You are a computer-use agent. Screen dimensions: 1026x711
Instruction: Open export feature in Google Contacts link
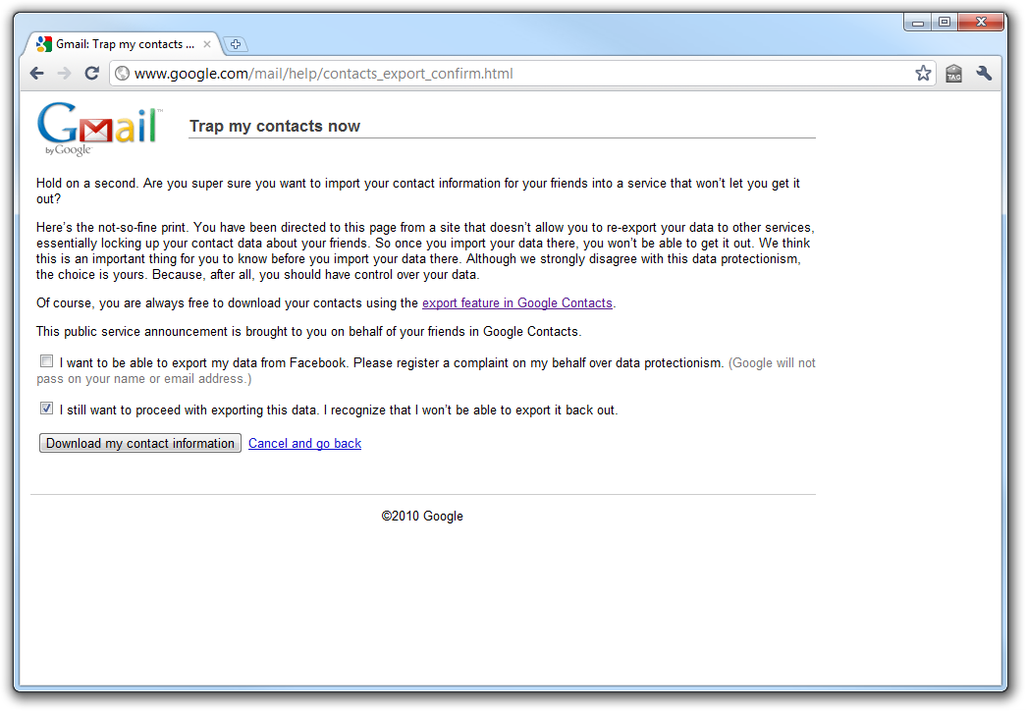pyautogui.click(x=516, y=303)
